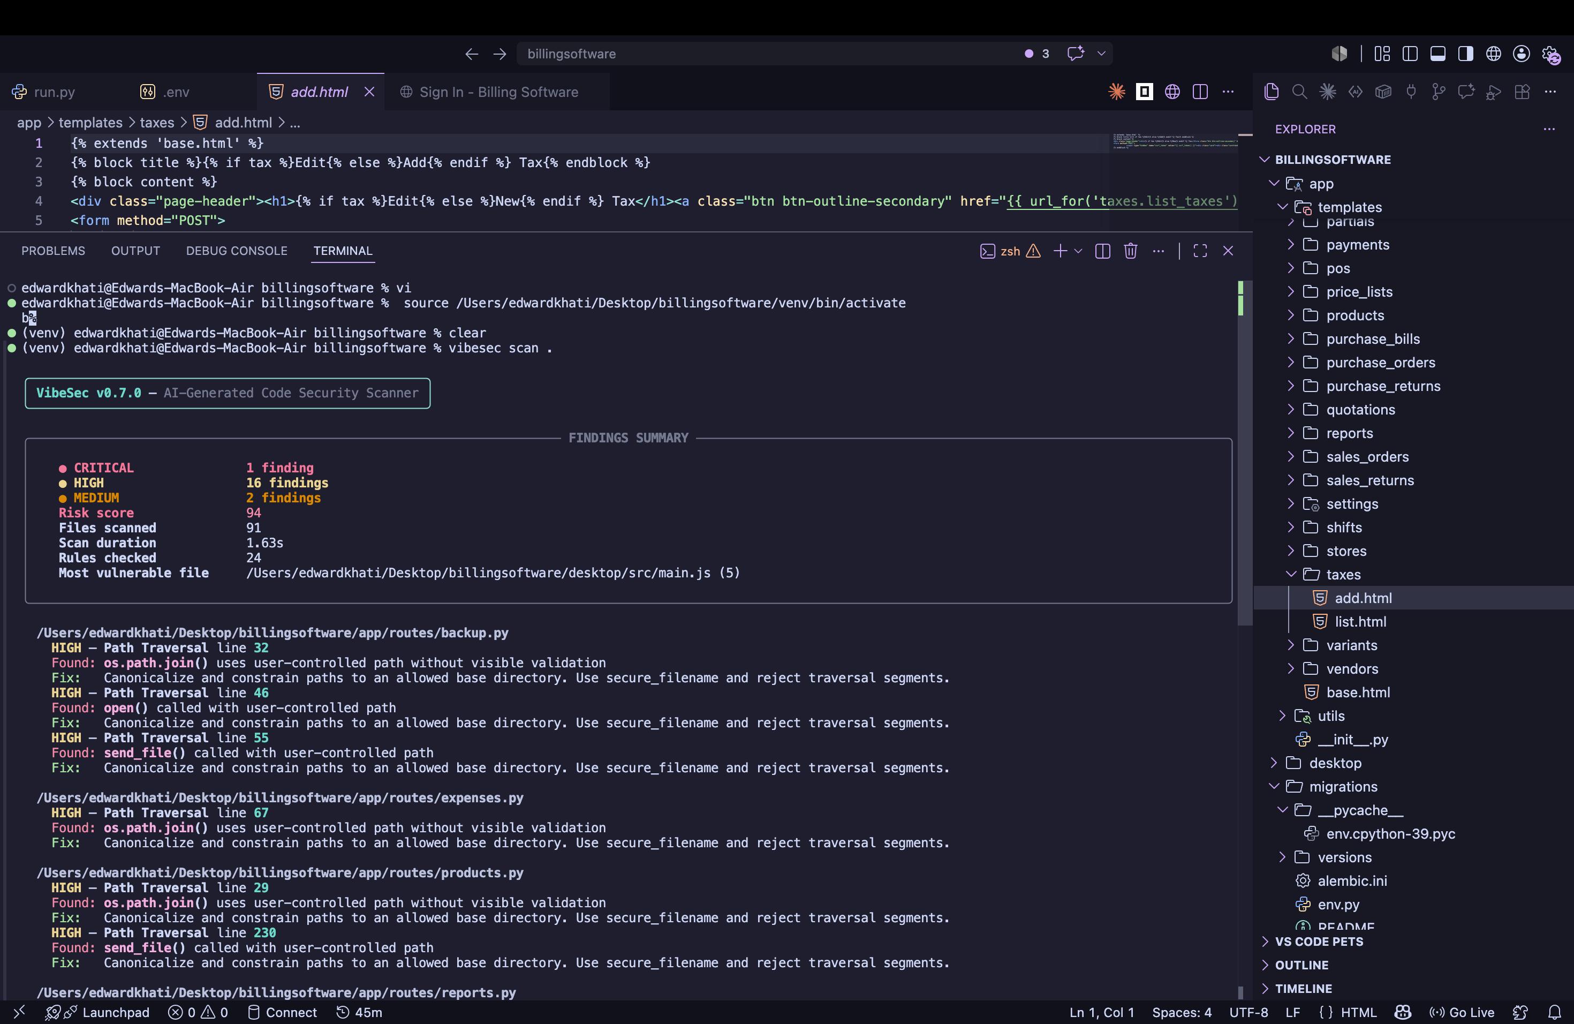Open Accounts profile icon in title bar

pos(1522,54)
